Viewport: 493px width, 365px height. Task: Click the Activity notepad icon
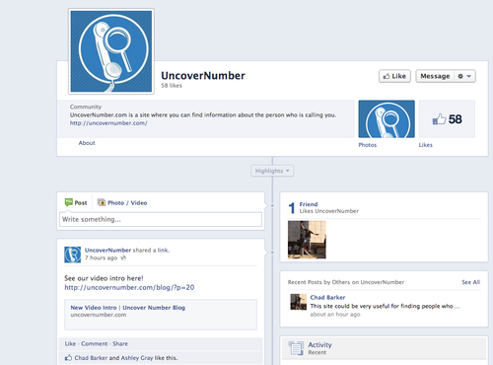pos(296,348)
